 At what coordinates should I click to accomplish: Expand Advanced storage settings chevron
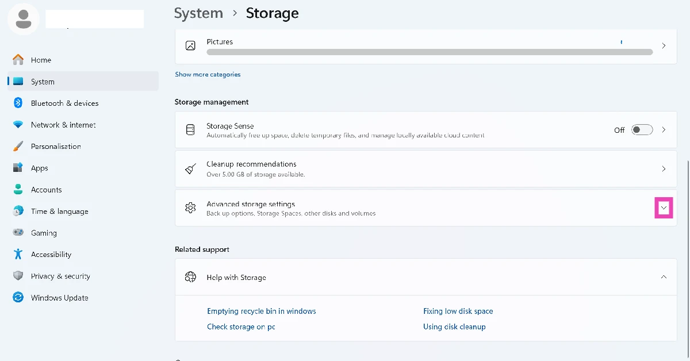pos(664,208)
